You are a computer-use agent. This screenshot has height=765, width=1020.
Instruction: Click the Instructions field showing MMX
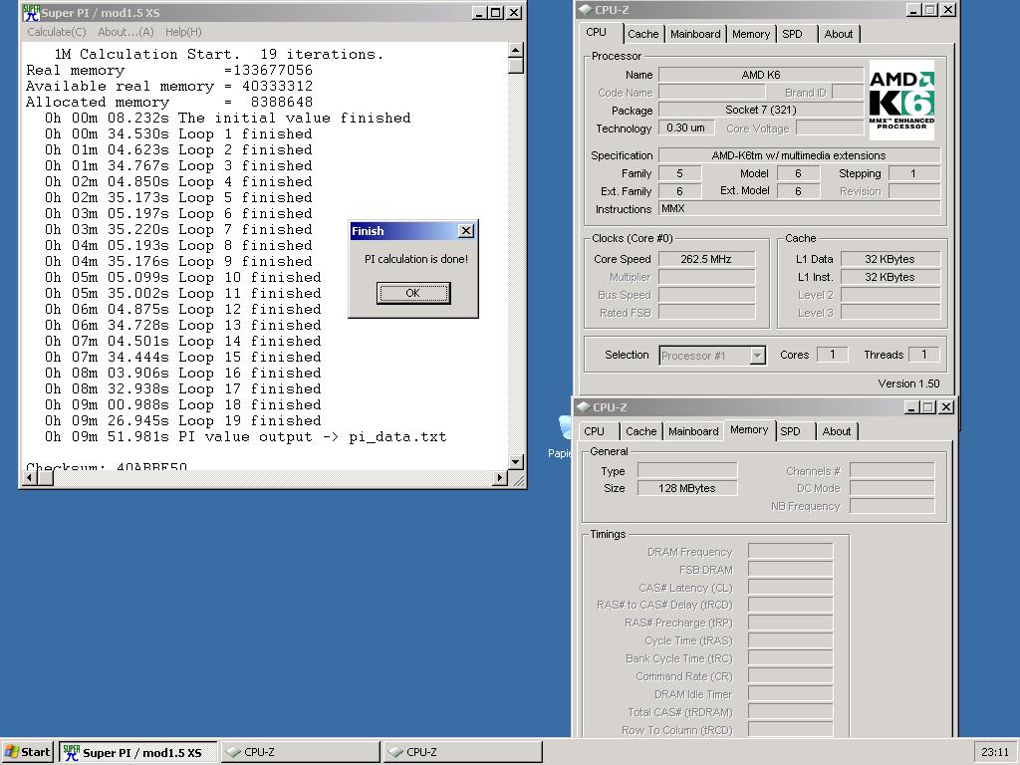[799, 209]
